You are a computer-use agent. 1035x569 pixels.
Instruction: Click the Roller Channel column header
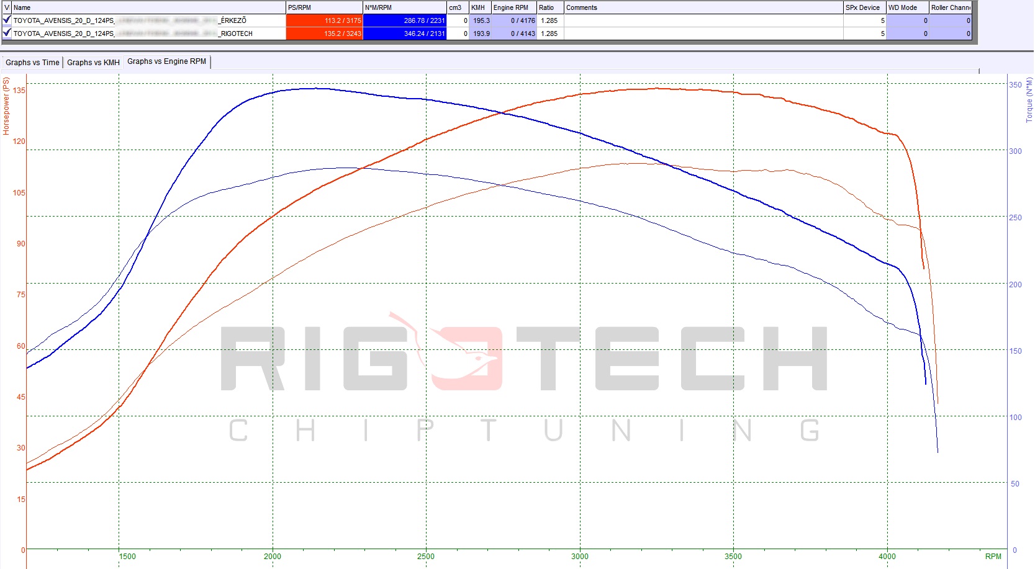tap(950, 7)
